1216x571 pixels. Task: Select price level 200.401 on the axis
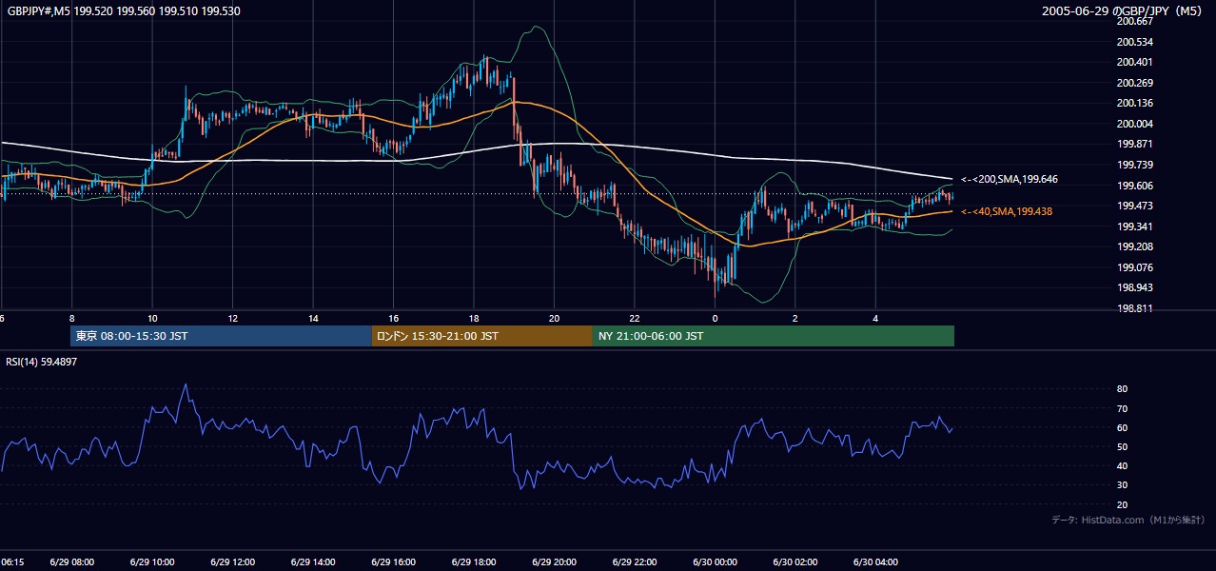click(x=1133, y=62)
